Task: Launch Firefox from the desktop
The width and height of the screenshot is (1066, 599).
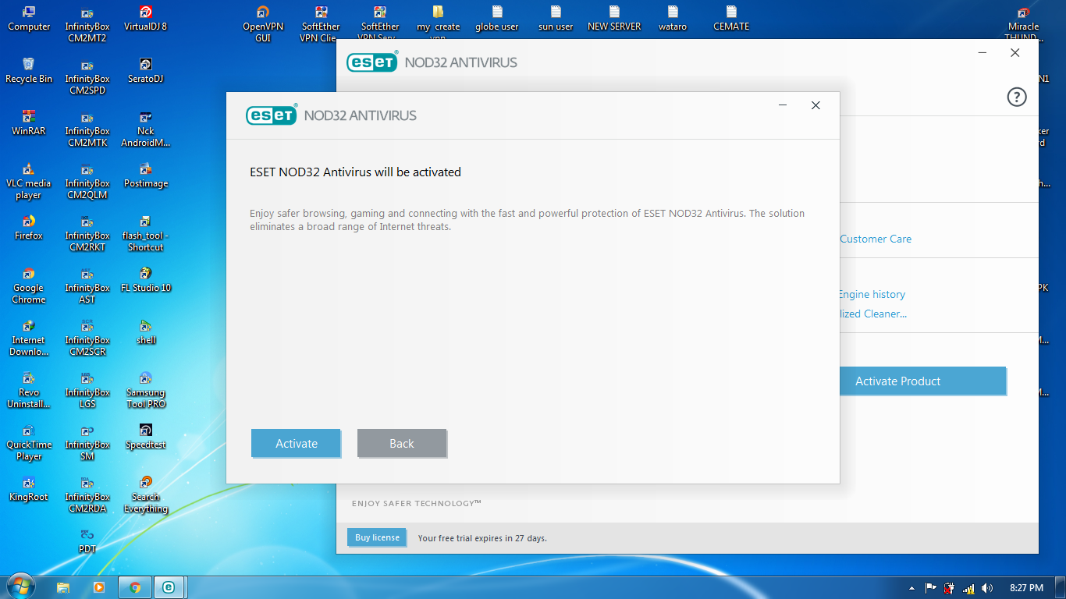Action: click(29, 229)
